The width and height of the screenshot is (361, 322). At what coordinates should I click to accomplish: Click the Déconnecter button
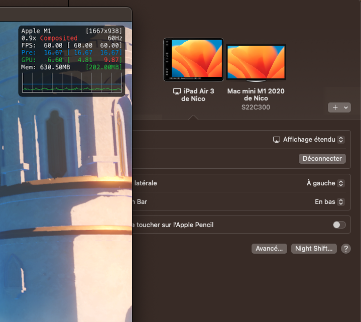322,159
